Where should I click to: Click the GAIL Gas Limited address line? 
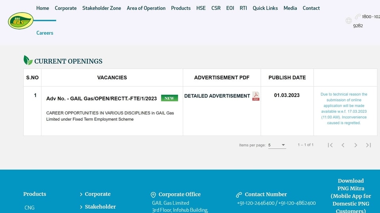(x=171, y=203)
